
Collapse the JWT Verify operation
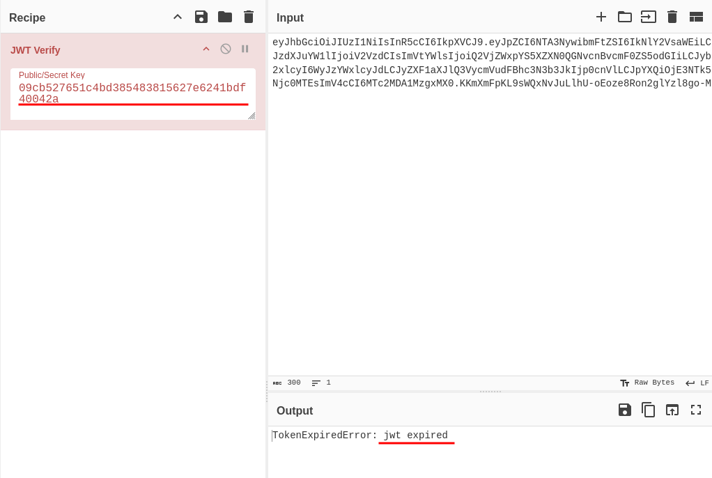tap(206, 49)
